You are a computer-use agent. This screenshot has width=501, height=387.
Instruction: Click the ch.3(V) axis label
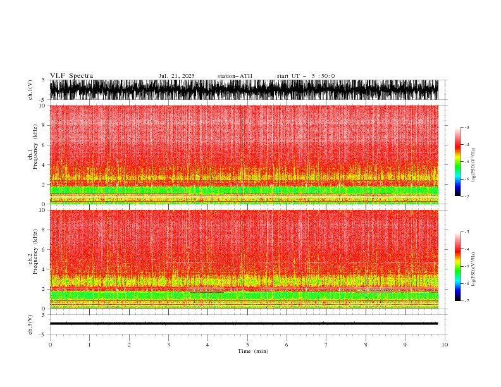pyautogui.click(x=30, y=324)
